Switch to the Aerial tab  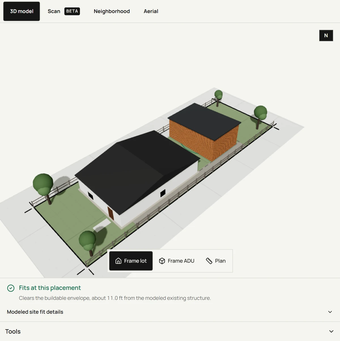tap(151, 11)
